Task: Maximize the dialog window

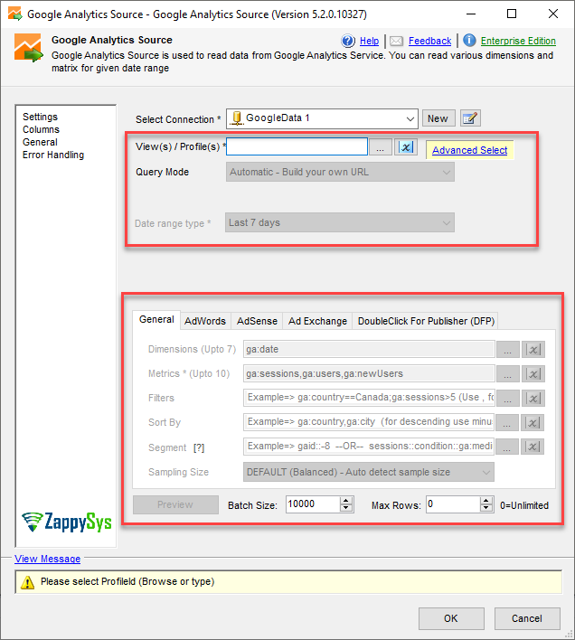Action: point(512,14)
